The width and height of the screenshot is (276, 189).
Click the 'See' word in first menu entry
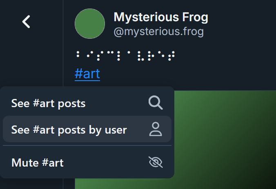click(20, 103)
